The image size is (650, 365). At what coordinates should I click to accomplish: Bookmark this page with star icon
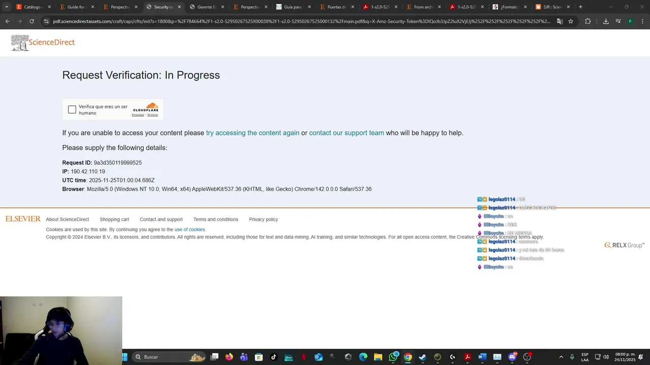pos(571,21)
